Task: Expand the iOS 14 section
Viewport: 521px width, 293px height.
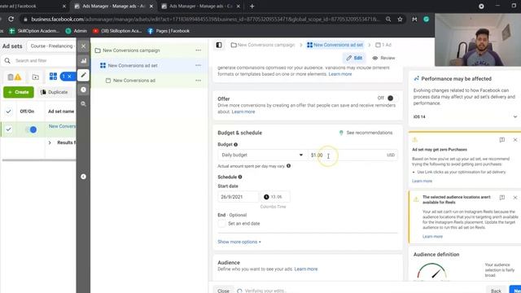Action: coord(515,117)
